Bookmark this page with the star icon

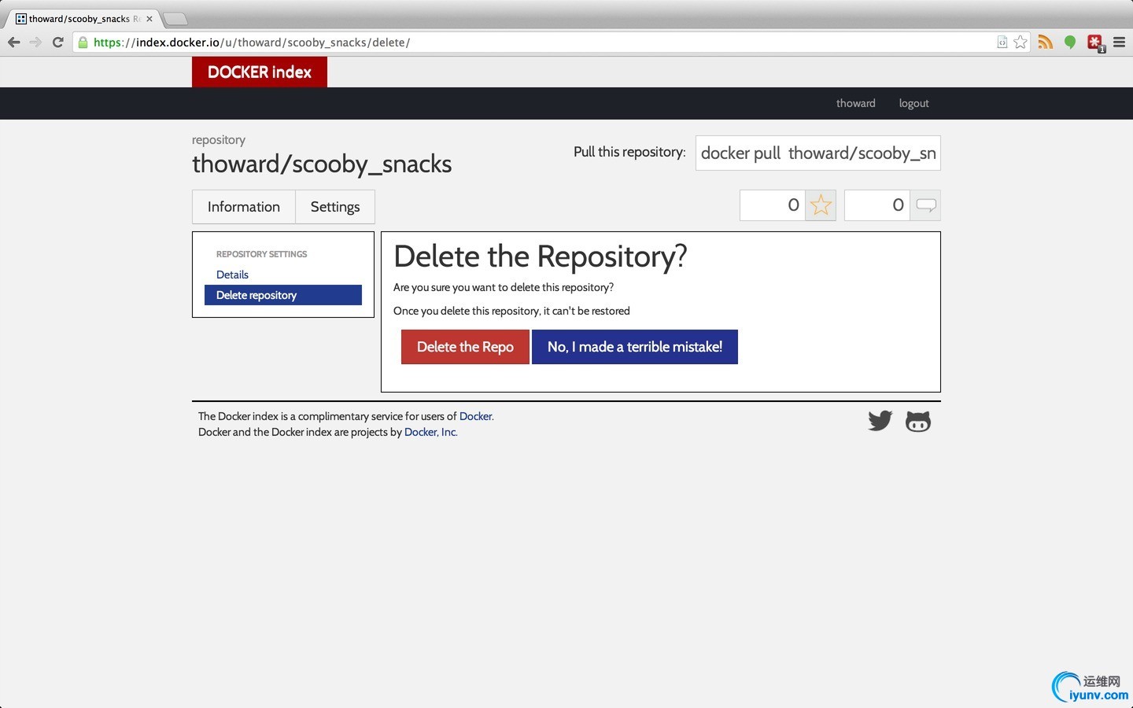click(x=1020, y=42)
